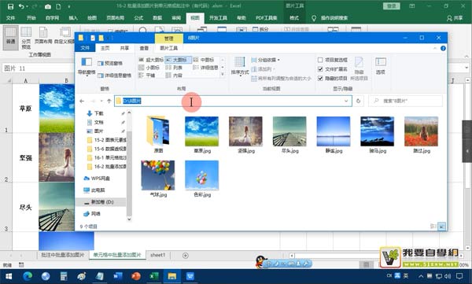The width and height of the screenshot is (472, 284).
Task: Choose 列表 list layout
Action: (x=175, y=68)
